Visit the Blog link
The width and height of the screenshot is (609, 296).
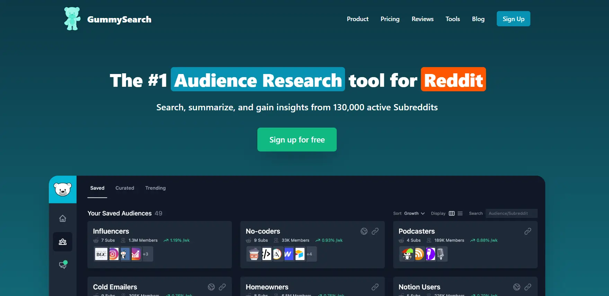478,19
